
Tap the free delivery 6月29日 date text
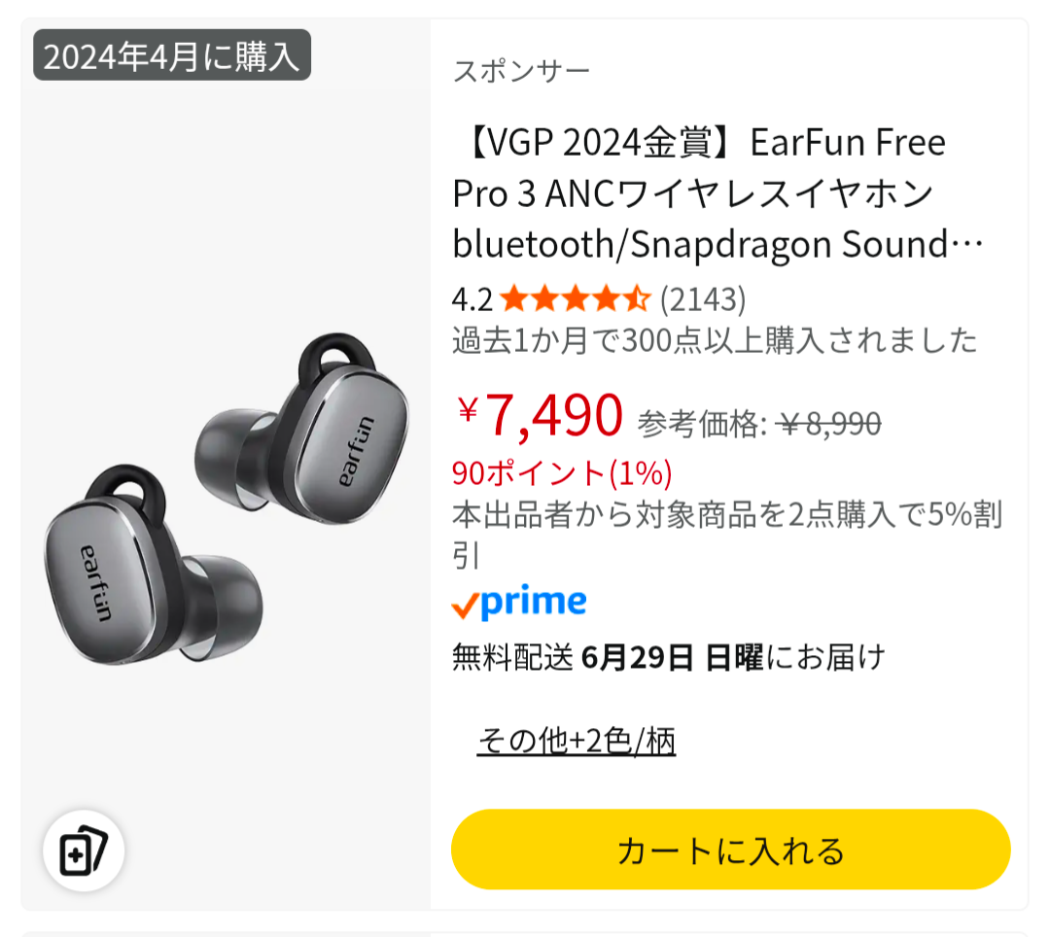coord(668,656)
